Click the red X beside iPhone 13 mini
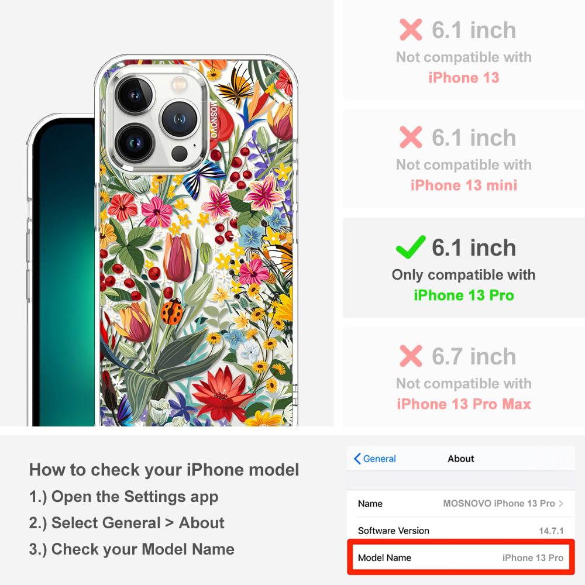This screenshot has height=585, width=585. point(411,137)
